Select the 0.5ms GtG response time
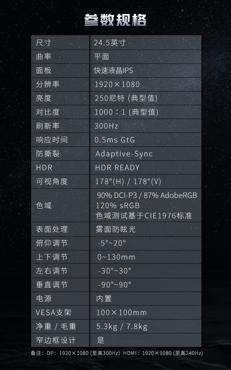The width and height of the screenshot is (231, 370). point(115,140)
